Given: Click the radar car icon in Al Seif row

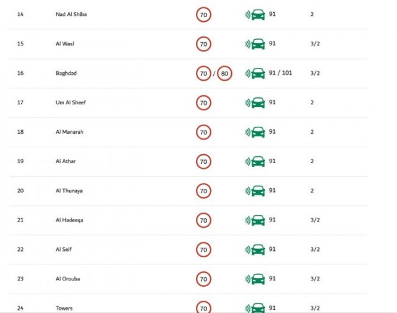Looking at the screenshot, I should coord(255,250).
